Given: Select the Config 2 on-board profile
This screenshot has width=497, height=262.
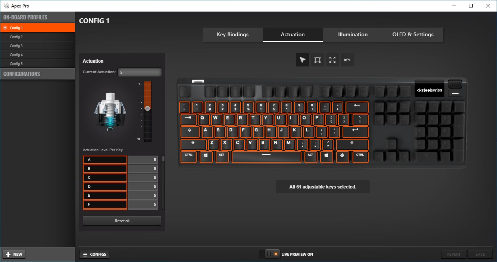Looking at the screenshot, I should (x=38, y=37).
